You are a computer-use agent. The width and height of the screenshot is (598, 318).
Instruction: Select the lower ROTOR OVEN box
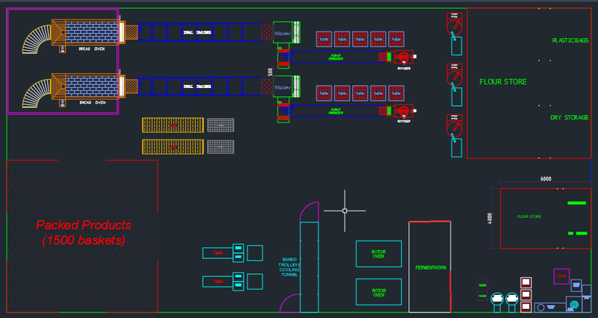point(378,293)
